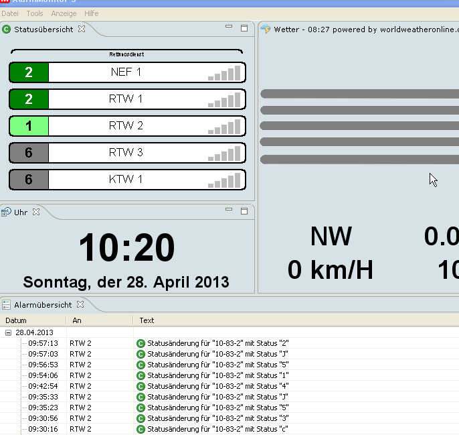
Task: Open the Datei menu
Action: (x=10, y=13)
